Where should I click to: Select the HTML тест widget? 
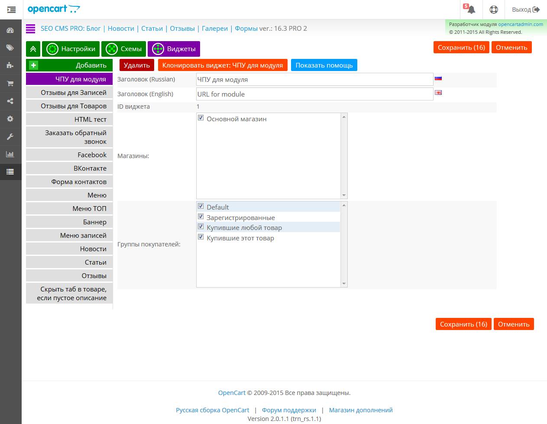click(69, 119)
